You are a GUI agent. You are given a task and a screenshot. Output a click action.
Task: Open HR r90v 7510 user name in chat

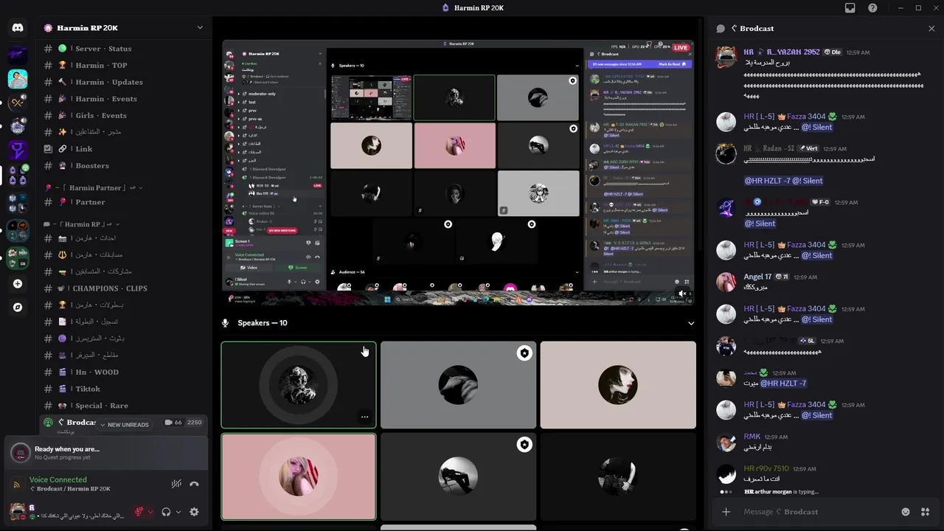click(766, 468)
